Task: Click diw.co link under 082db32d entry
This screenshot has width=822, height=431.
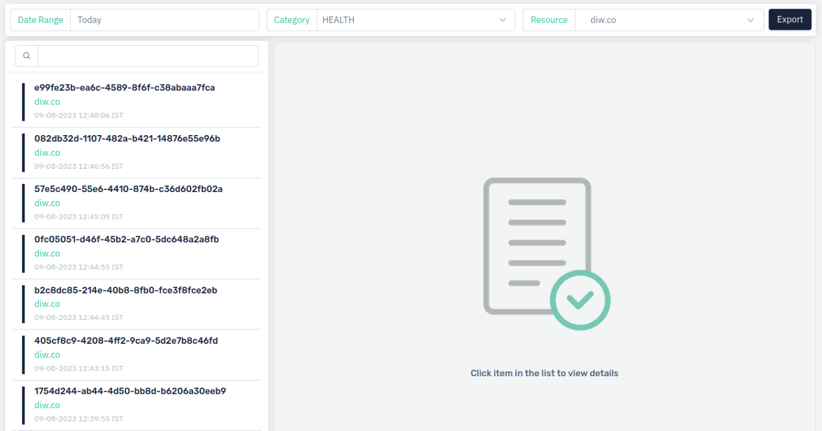Action: click(x=47, y=153)
